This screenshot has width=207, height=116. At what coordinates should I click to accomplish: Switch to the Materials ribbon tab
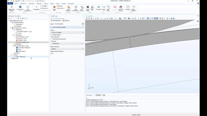click(39, 4)
